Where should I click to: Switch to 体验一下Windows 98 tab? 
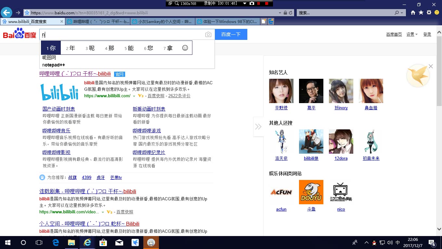pos(228,22)
